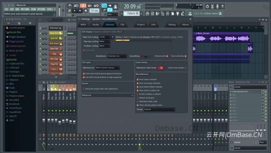Click the 131 tempo display
Image resolution: width=271 pixels, height=153 pixels.
tap(94, 11)
